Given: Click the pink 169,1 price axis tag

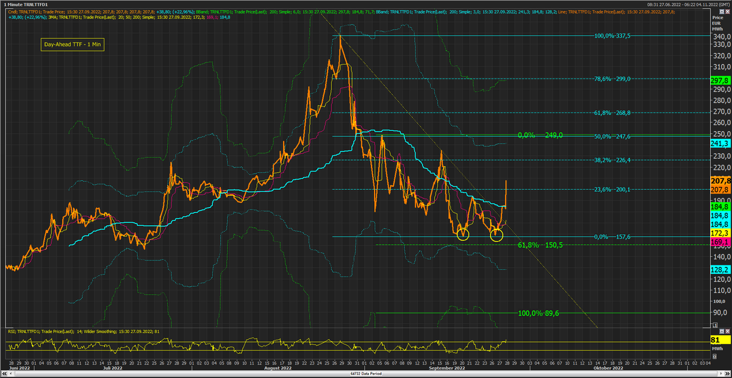Looking at the screenshot, I should point(720,242).
